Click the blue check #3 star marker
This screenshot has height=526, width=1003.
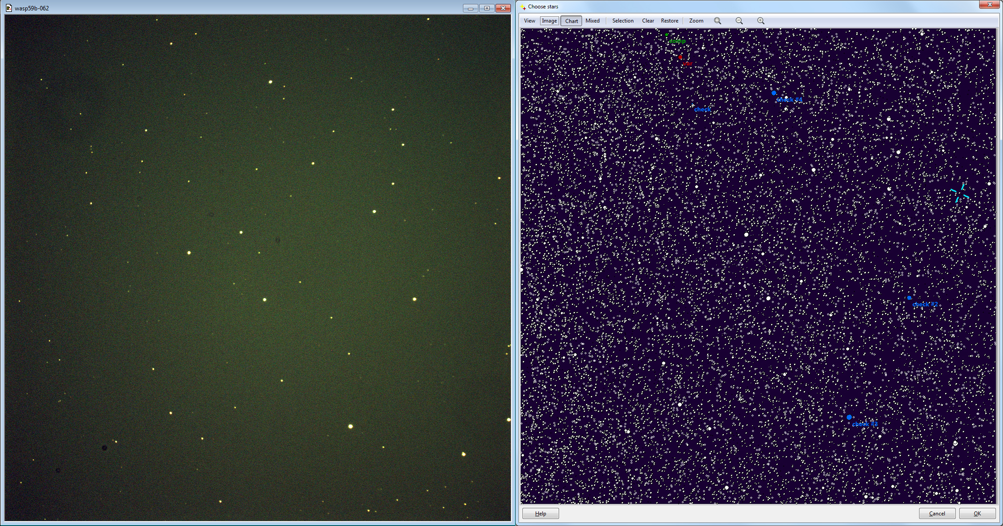(849, 417)
